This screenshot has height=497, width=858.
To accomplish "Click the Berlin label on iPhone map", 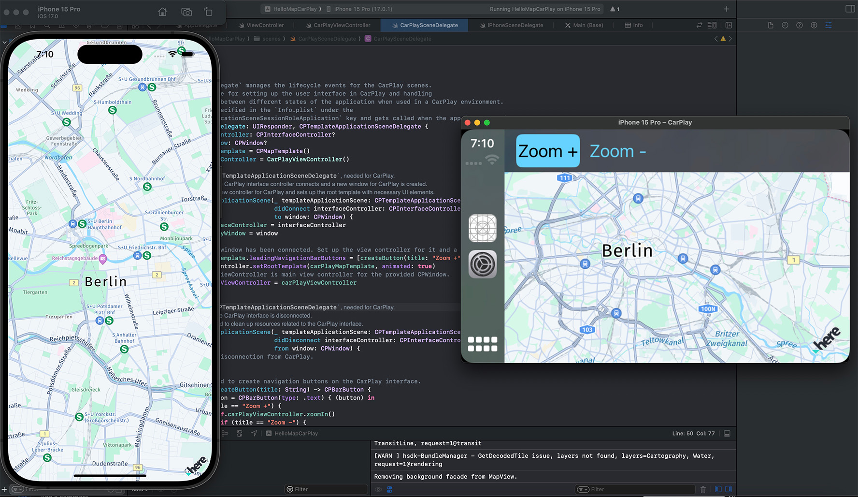I will coord(105,281).
